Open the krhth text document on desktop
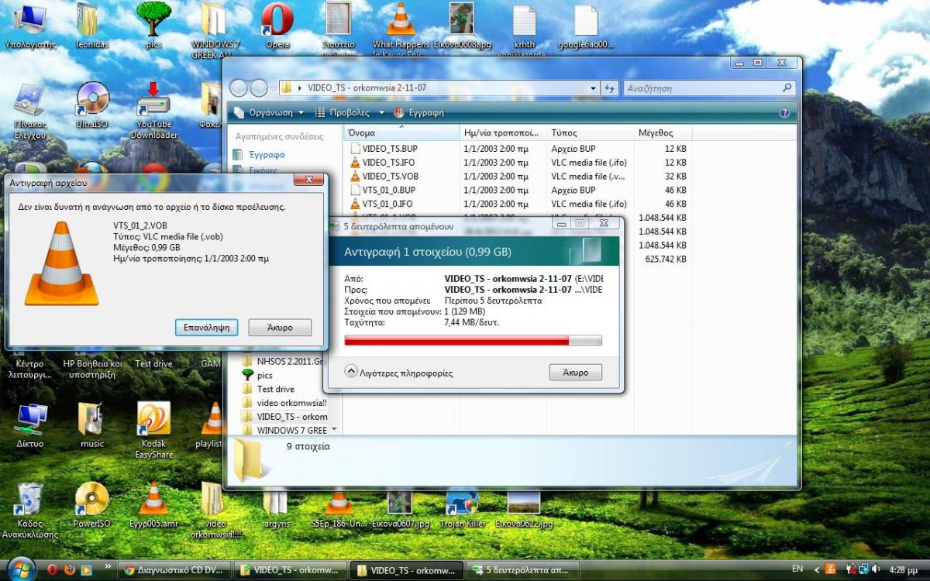This screenshot has height=581, width=930. coord(525,29)
